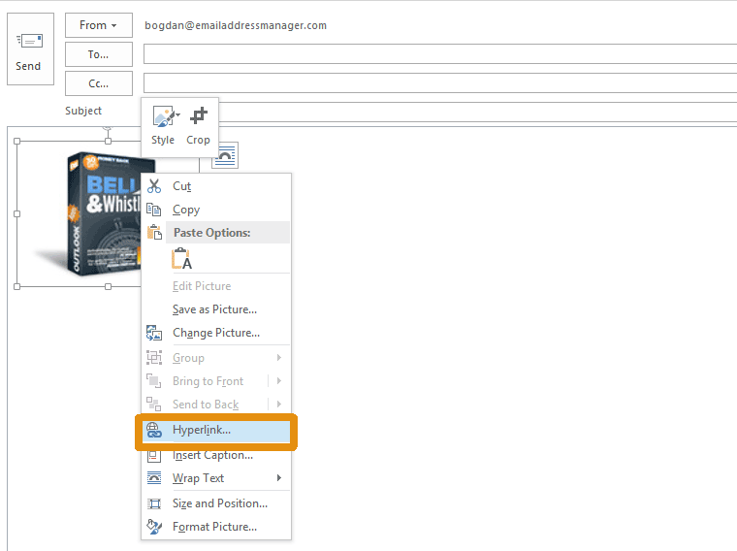Click the scissors Cut icon
This screenshot has width=737, height=551.
pyautogui.click(x=153, y=186)
